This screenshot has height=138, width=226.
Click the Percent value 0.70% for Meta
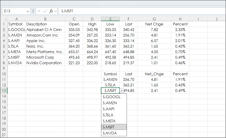tap(180, 52)
